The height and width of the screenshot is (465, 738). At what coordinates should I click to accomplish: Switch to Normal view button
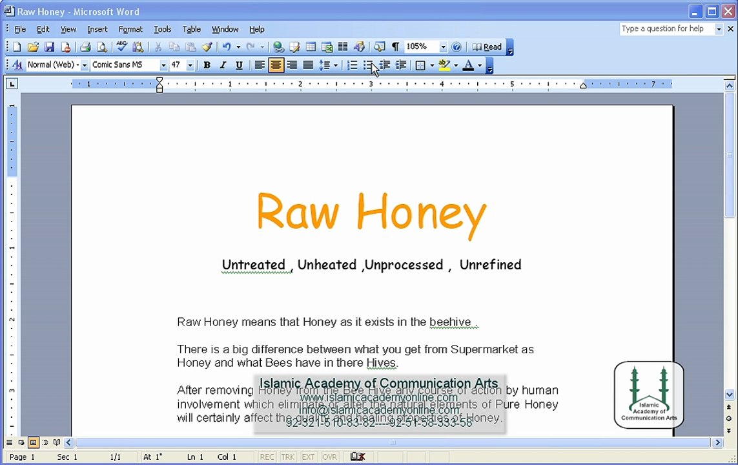(x=10, y=442)
